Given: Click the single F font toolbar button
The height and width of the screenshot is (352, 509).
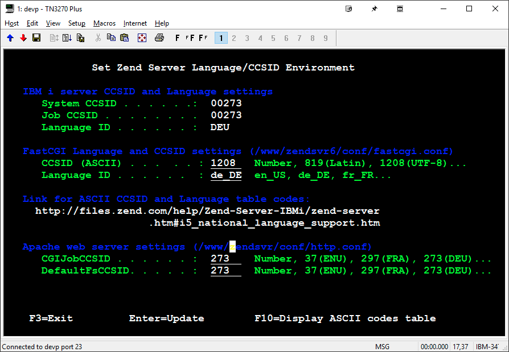Looking at the screenshot, I should click(x=178, y=38).
